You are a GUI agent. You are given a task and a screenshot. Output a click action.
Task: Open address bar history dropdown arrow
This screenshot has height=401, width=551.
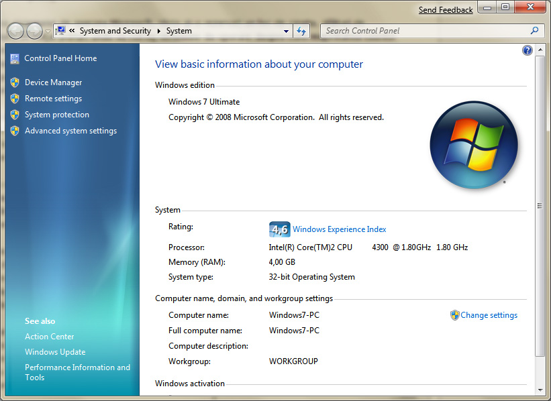(x=287, y=32)
